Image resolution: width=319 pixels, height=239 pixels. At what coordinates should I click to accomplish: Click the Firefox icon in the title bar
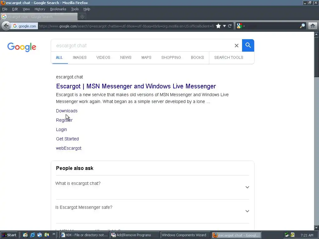(x=3, y=2)
